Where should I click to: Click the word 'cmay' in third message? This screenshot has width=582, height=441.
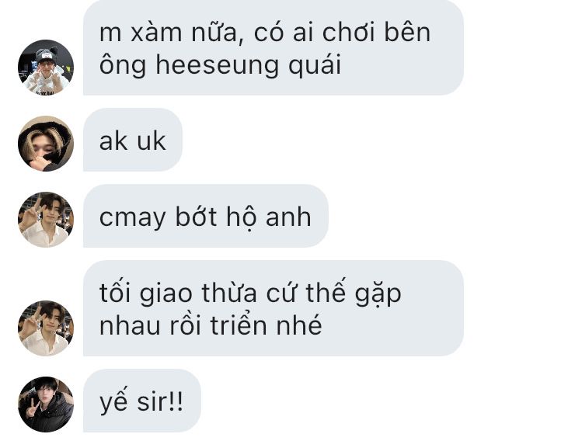[133, 219]
